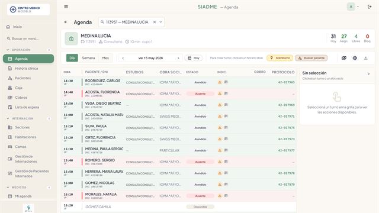Select the available 16:20 Disponible slot

click(x=178, y=206)
